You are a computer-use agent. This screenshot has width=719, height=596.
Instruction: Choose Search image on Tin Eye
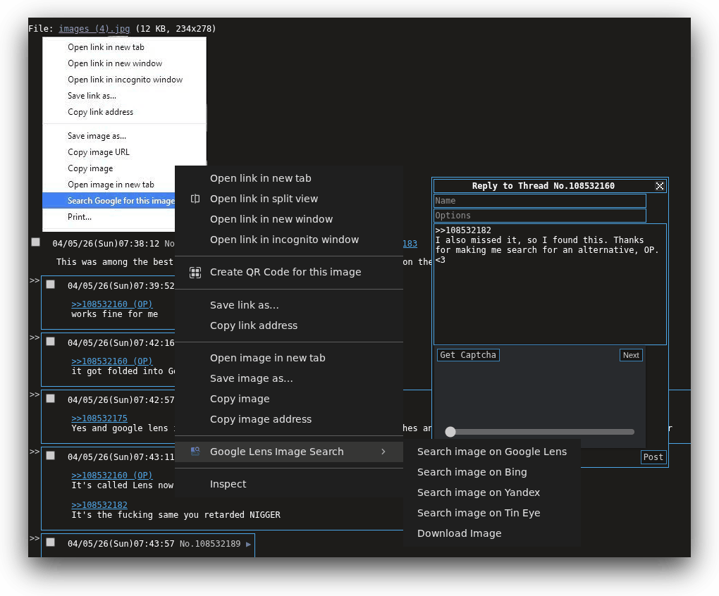coord(492,513)
